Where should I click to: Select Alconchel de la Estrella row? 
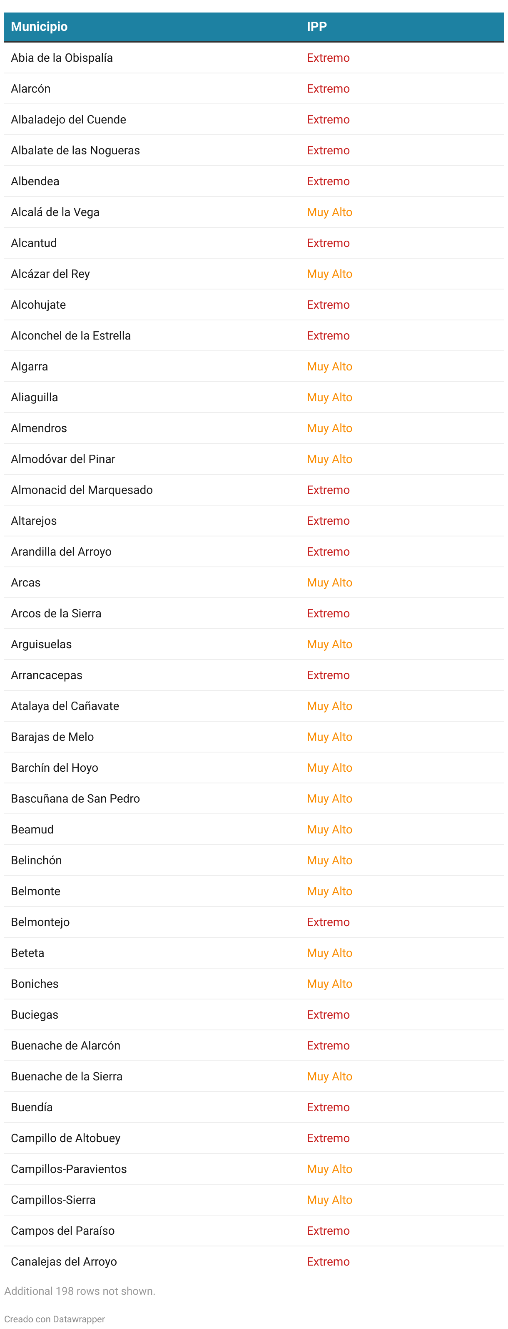pyautogui.click(x=254, y=335)
